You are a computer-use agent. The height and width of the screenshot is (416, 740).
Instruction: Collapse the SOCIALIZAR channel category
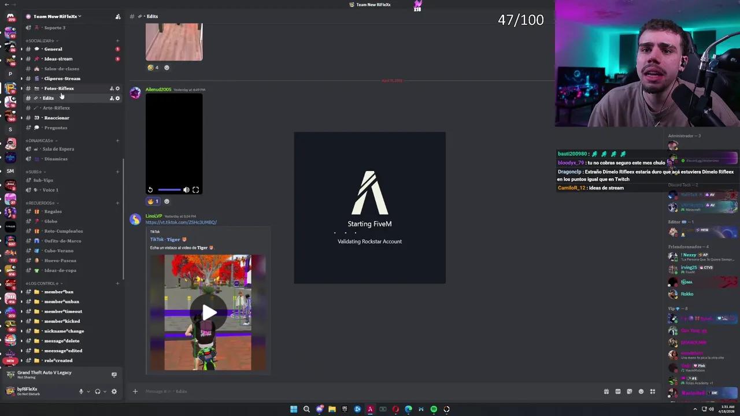39,40
